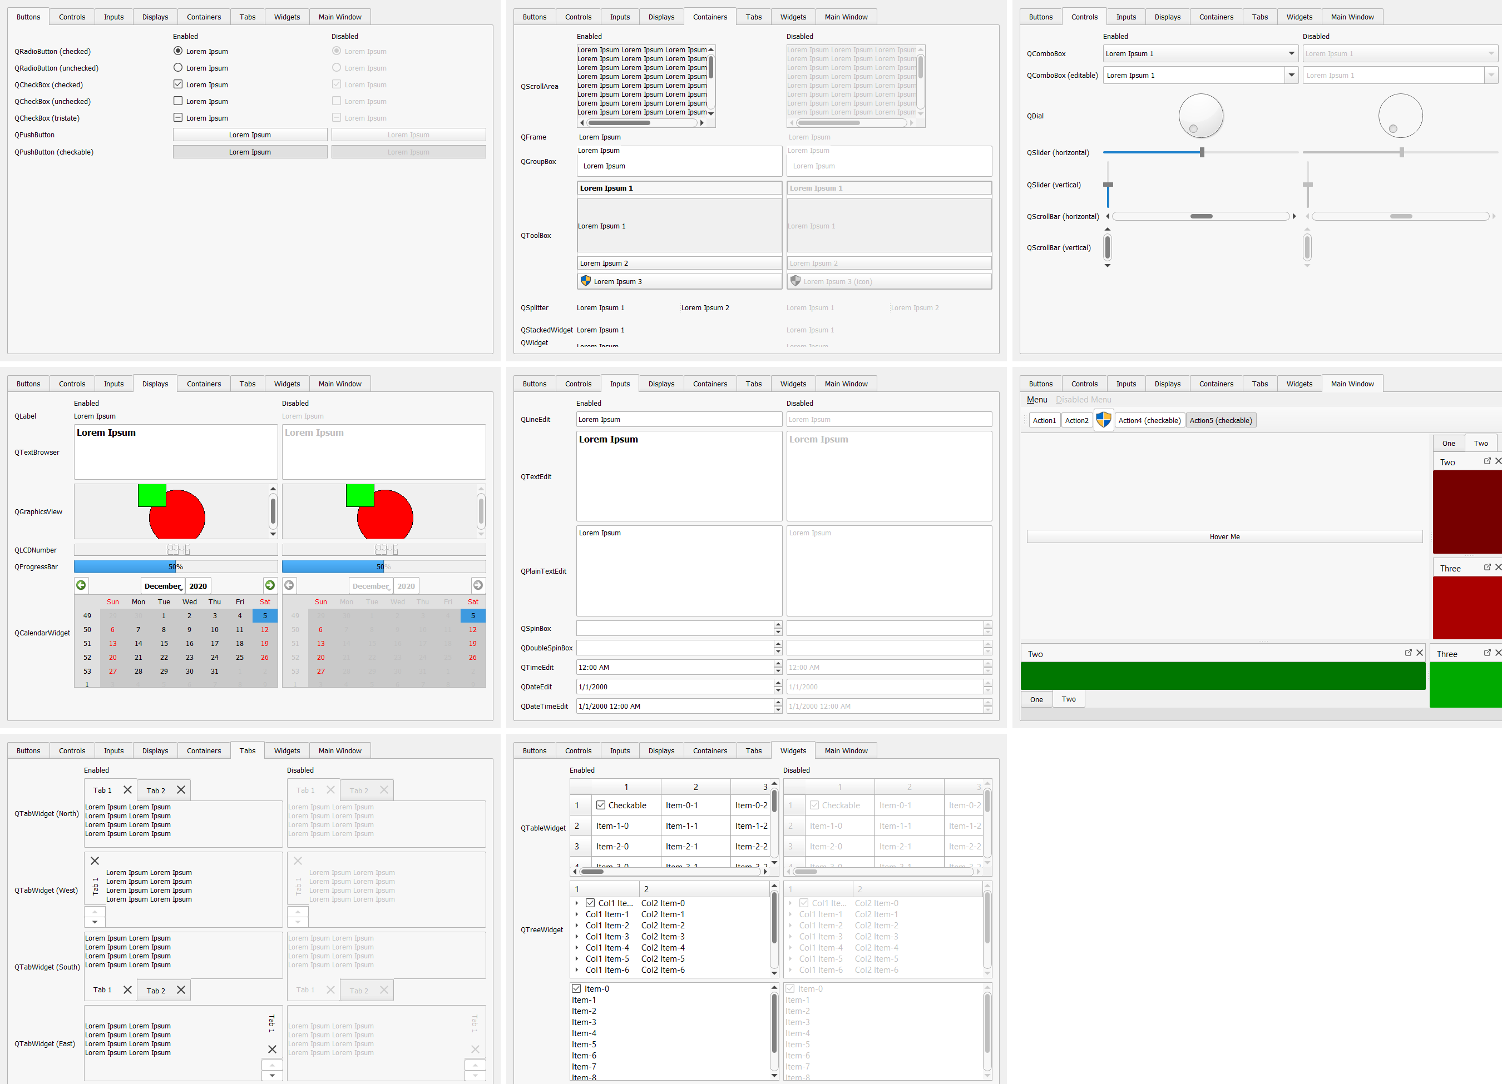Select the enabled unchecked QRadioButton Lorem Ipsum

178,67
